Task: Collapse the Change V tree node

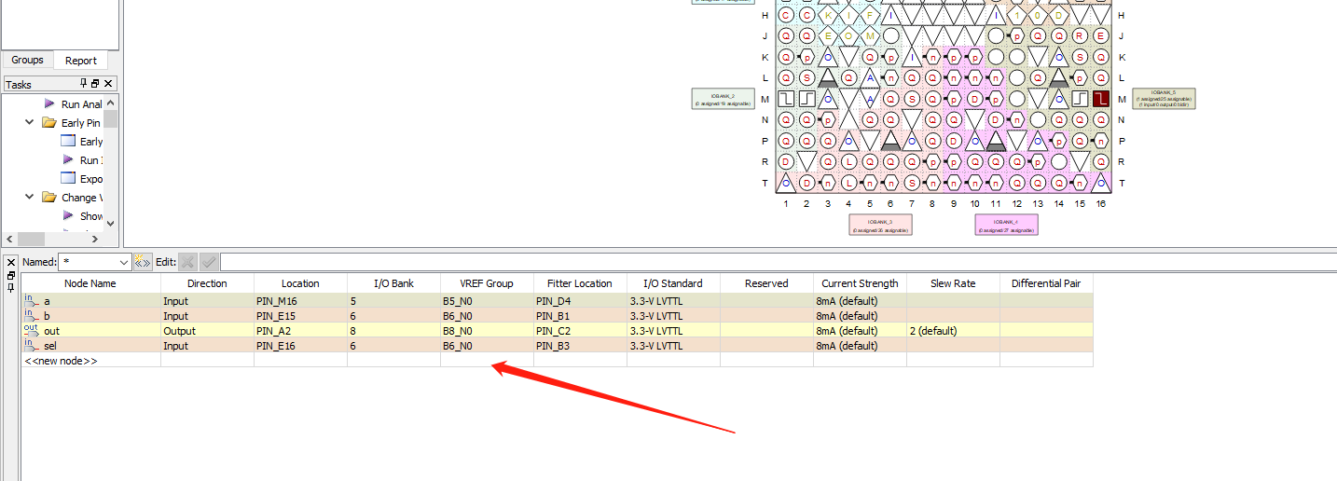Action: point(31,198)
